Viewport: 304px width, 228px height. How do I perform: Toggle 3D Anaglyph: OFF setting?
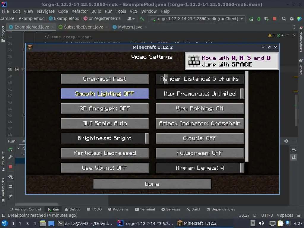[105, 109]
